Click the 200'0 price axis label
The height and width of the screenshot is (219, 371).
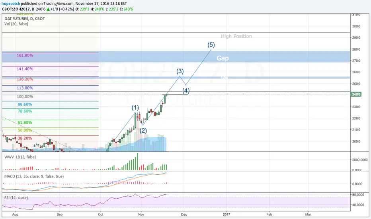pyautogui.click(x=356, y=141)
